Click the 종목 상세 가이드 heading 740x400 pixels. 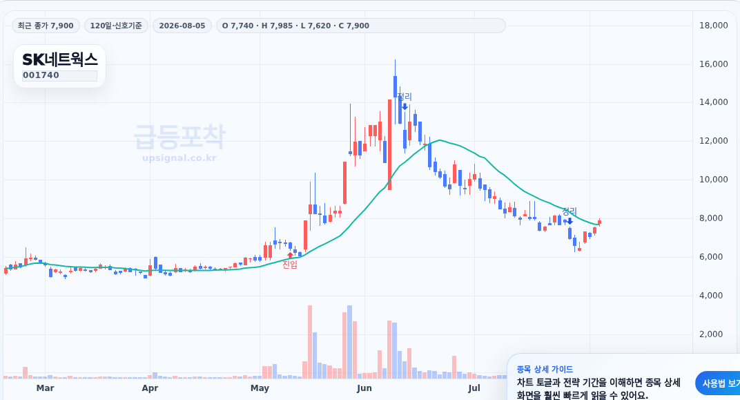545,370
